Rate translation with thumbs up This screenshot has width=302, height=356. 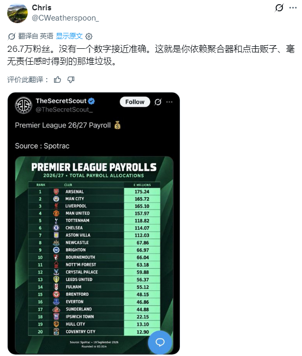point(57,80)
